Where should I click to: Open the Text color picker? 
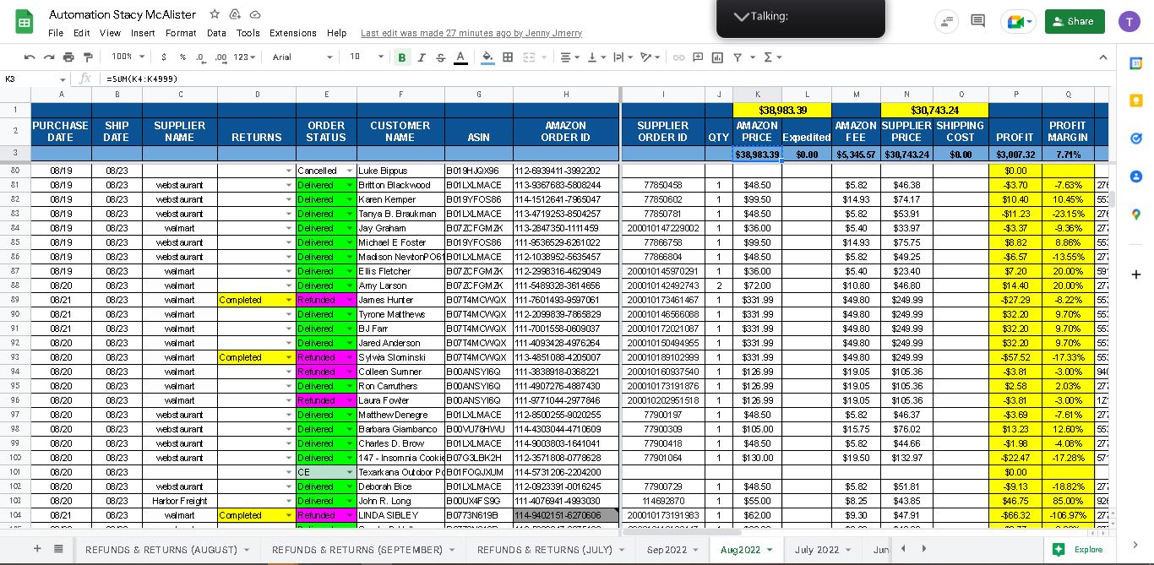(460, 57)
